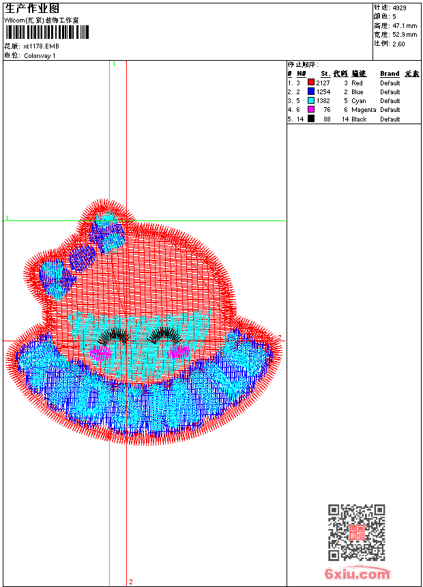Click the stitch count value 4929
Screen dimensions: 423x587
pyautogui.click(x=399, y=8)
